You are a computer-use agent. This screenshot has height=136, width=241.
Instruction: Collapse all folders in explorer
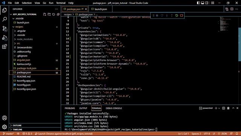pos(58,14)
